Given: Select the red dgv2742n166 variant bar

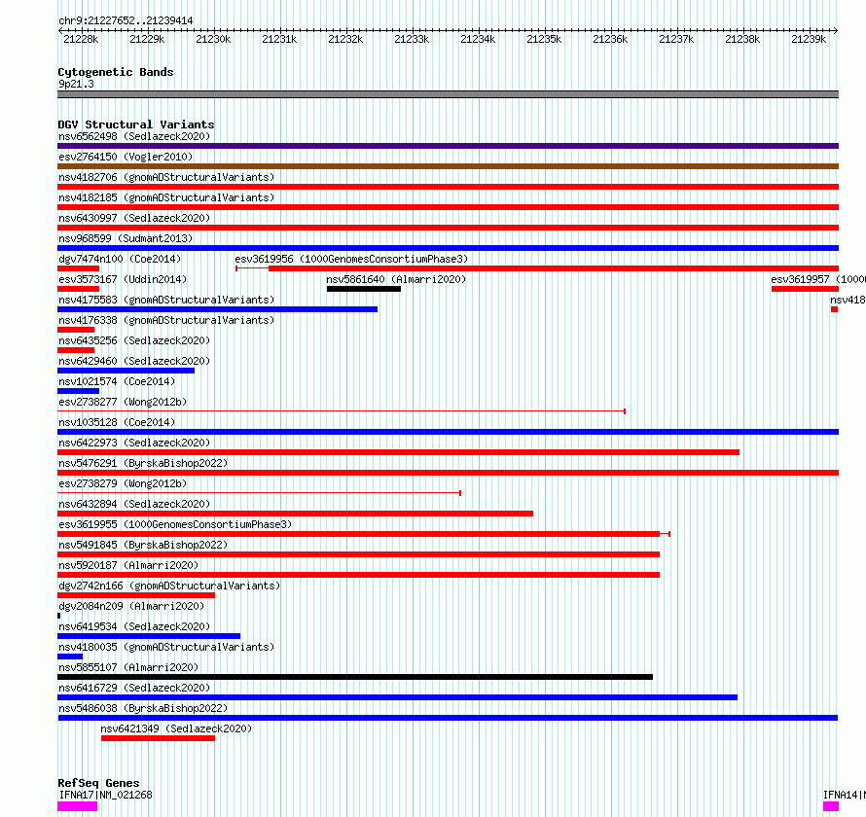Looking at the screenshot, I should point(136,595).
